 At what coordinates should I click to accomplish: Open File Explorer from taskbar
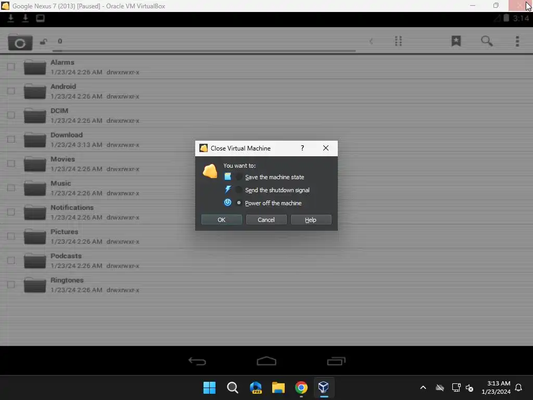(x=278, y=387)
